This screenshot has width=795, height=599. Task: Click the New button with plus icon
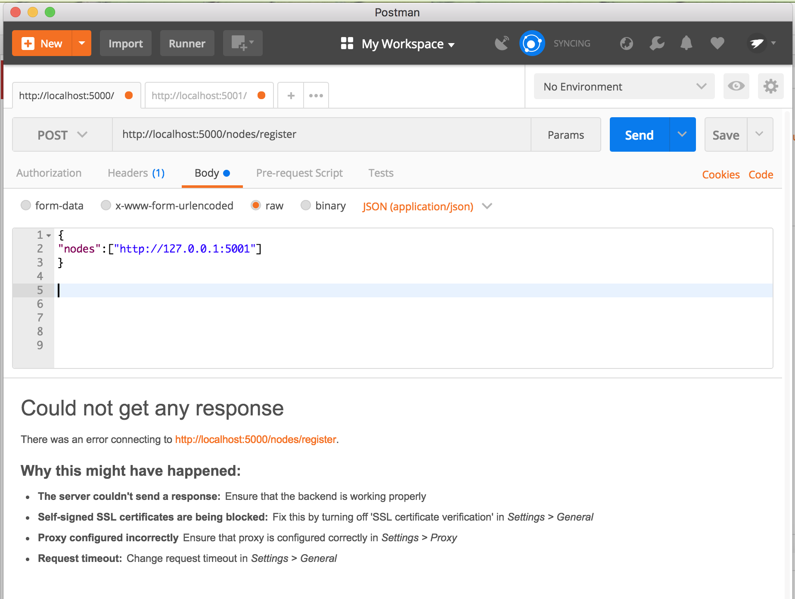(42, 44)
